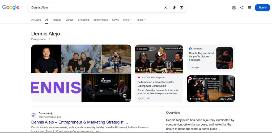This screenshot has width=272, height=133.
Task: Click the Dennis Alejo knowledge panel title
Action: [46, 34]
